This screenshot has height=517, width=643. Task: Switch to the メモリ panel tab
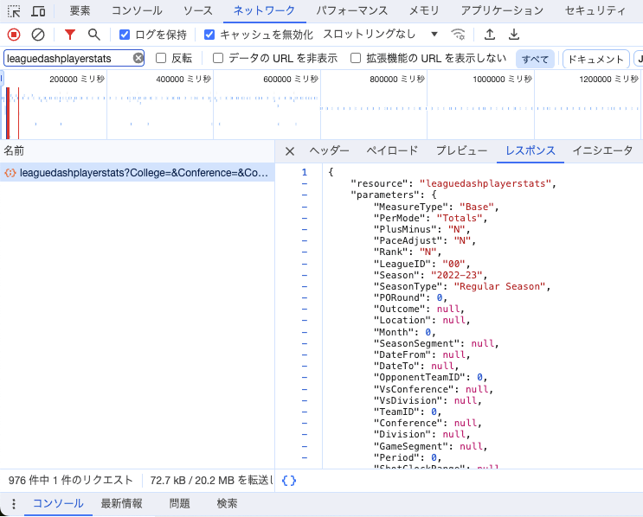coord(424,11)
